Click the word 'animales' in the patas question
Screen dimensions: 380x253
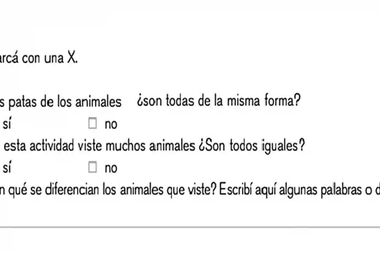(x=101, y=102)
